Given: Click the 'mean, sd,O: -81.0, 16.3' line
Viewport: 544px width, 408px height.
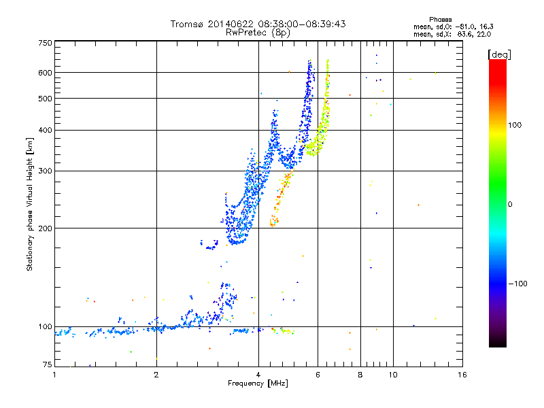Looking at the screenshot, I should pos(453,27).
